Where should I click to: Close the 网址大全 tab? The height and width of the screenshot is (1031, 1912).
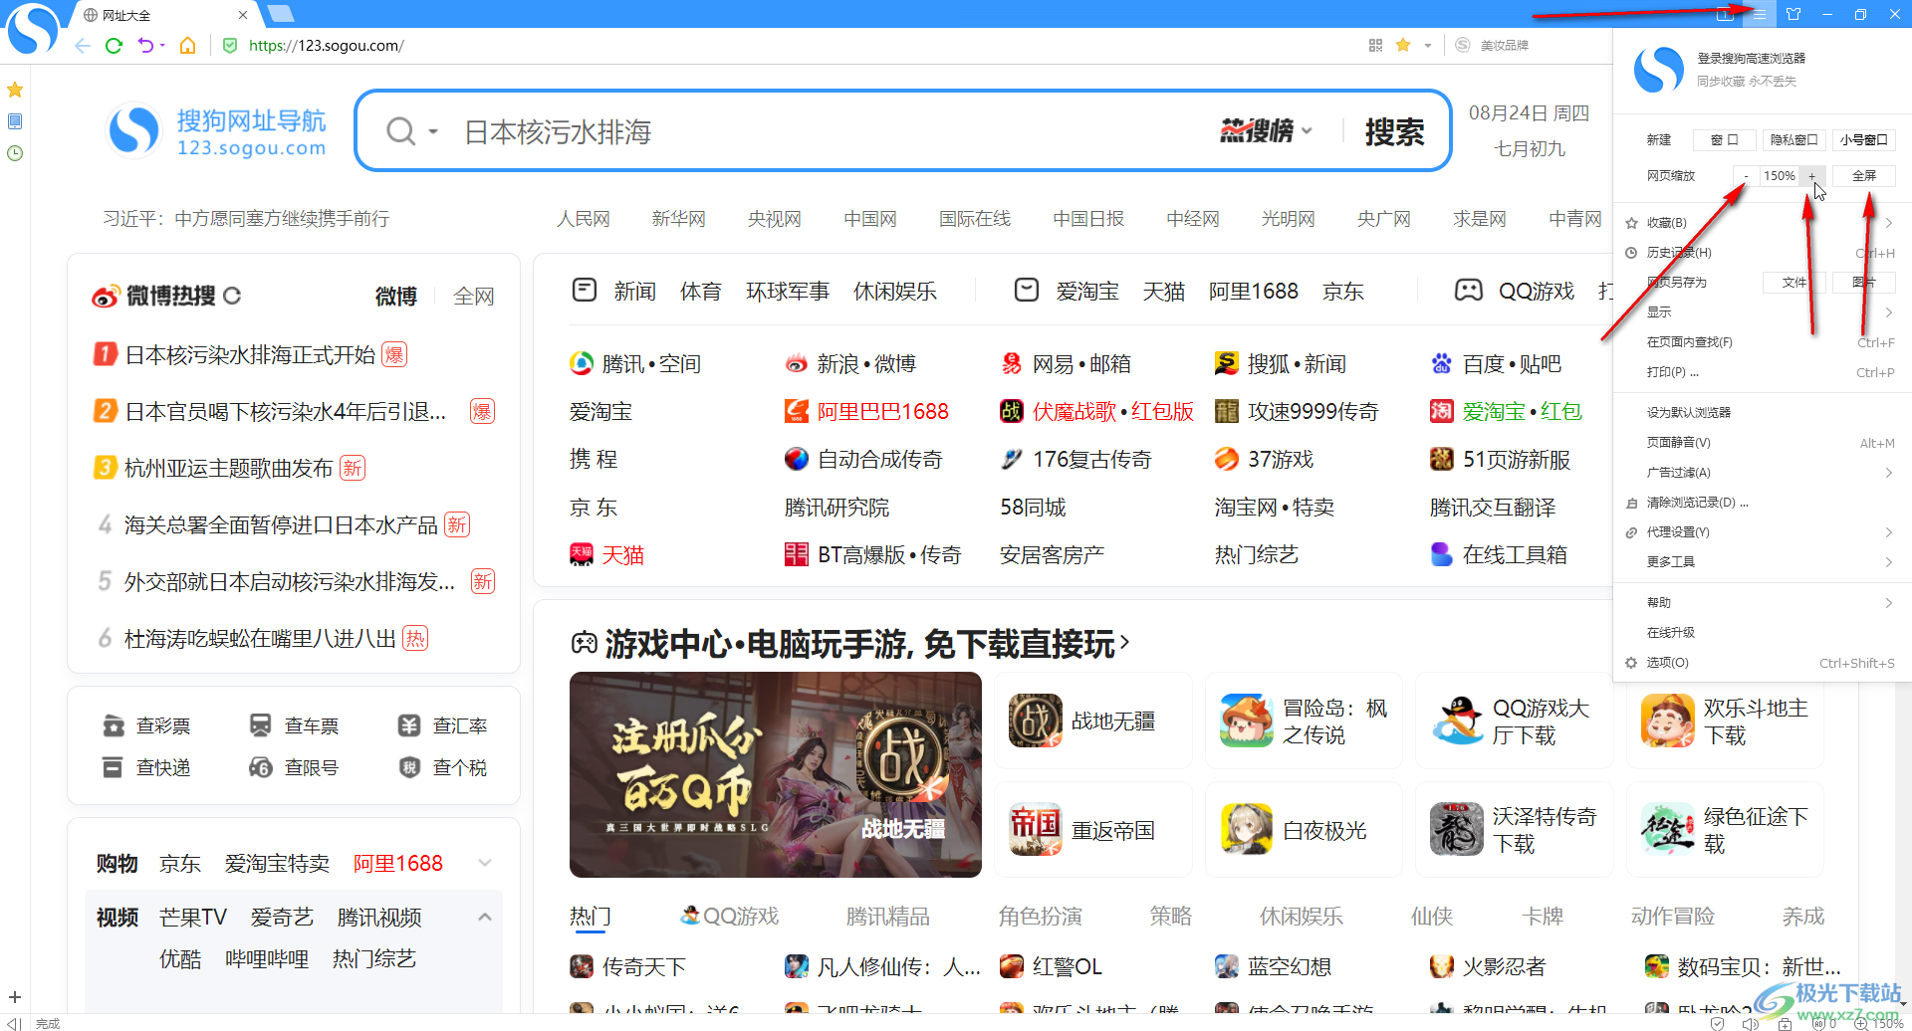click(243, 15)
